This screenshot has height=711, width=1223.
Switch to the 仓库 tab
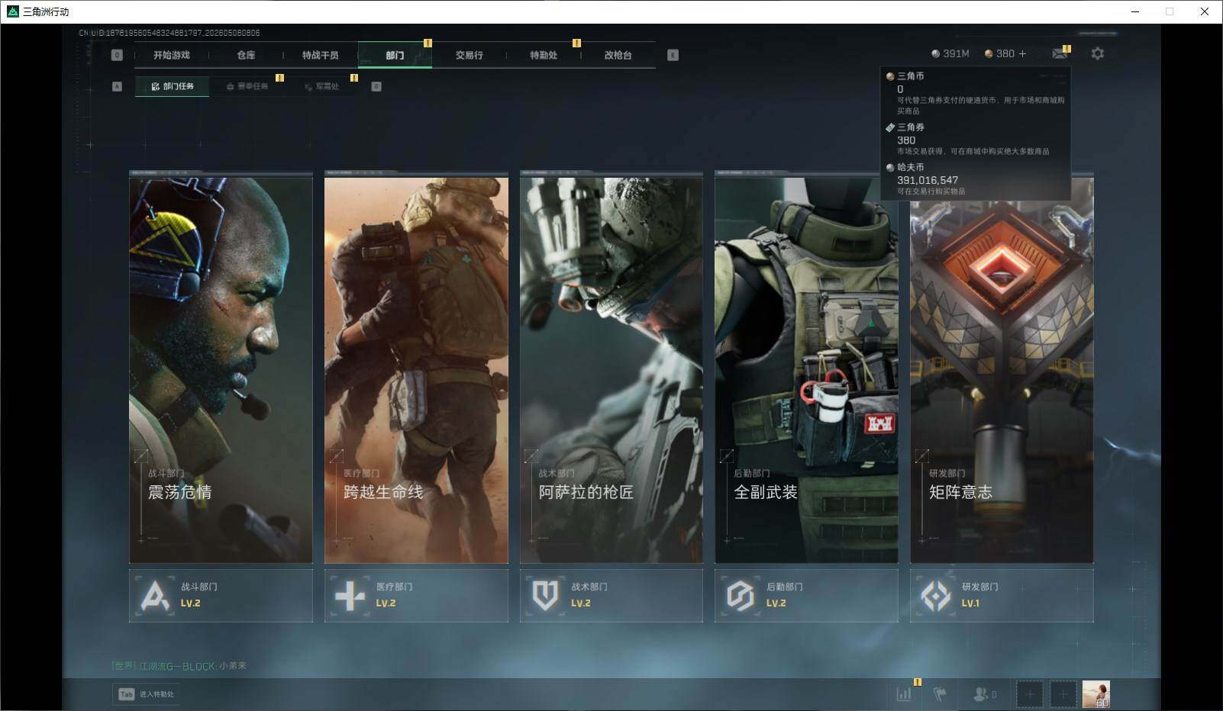[x=246, y=55]
